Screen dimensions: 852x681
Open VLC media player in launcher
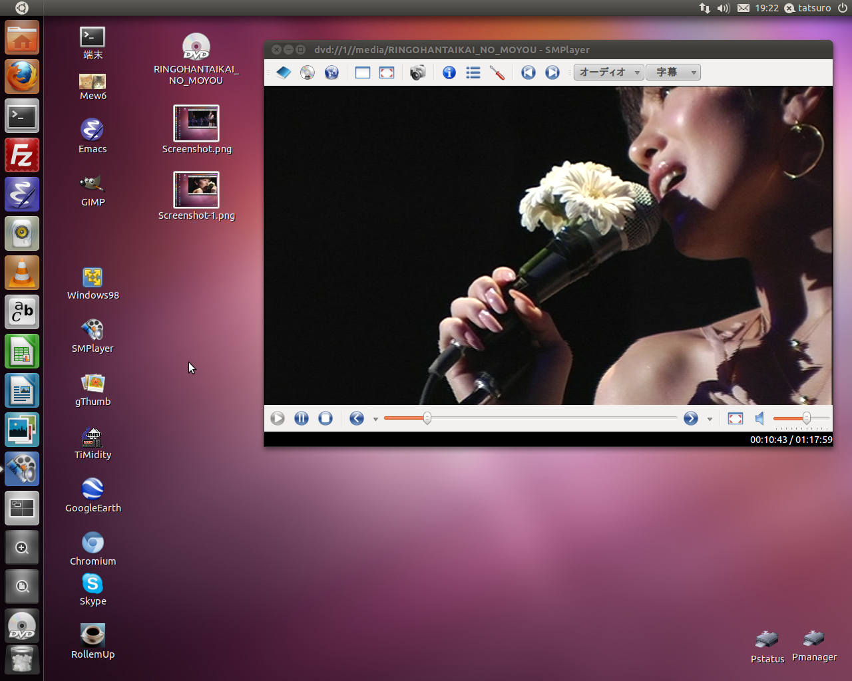(x=22, y=273)
